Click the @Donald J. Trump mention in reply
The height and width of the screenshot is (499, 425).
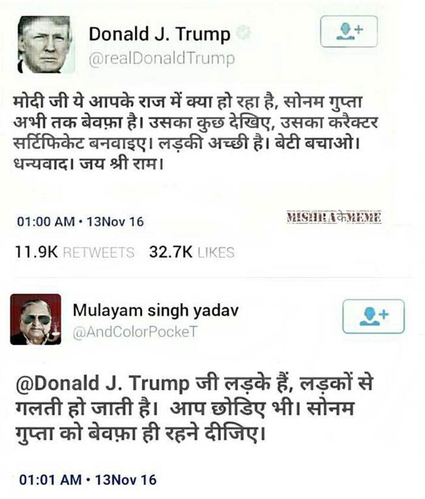[102, 384]
